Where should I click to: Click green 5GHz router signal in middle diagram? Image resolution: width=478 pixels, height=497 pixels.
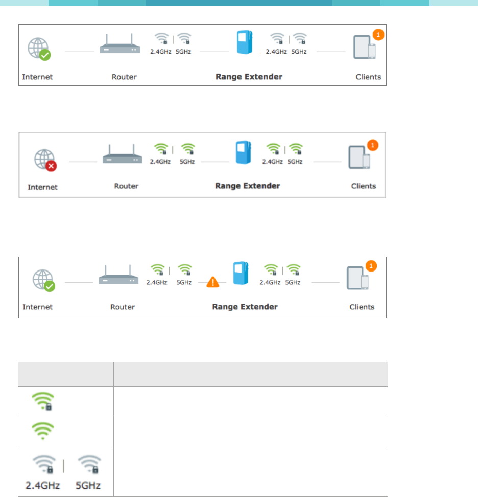click(x=188, y=149)
